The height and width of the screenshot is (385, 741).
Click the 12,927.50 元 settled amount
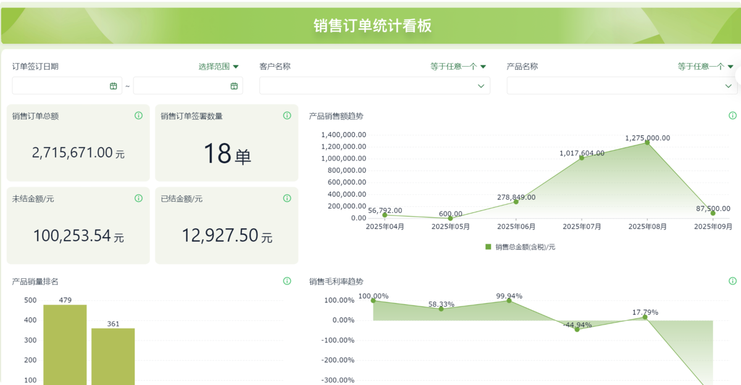click(x=227, y=236)
